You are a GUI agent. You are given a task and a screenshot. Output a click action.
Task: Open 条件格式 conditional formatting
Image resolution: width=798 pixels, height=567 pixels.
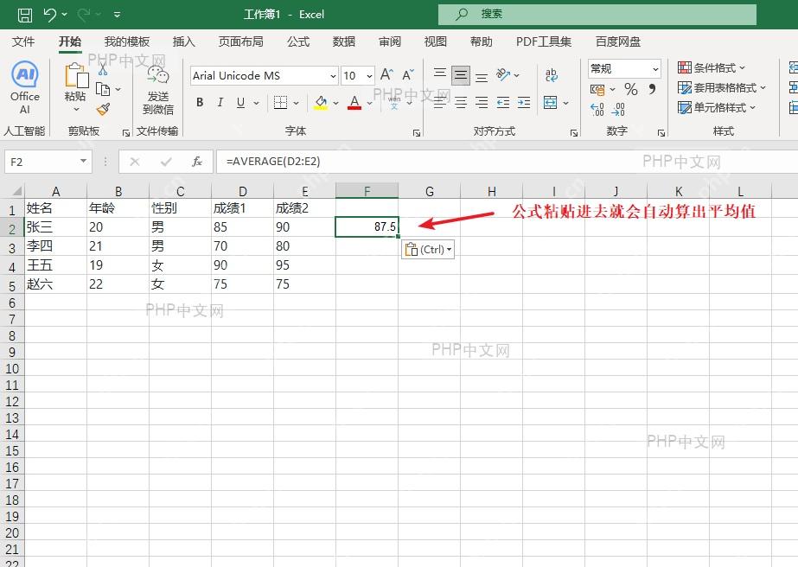[x=712, y=67]
